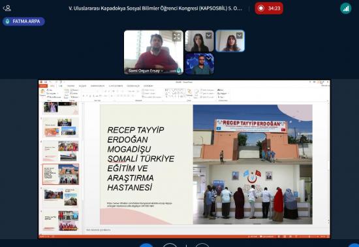Switch to Normal view icon in the status bar
359x247 pixels.
pos(279,237)
